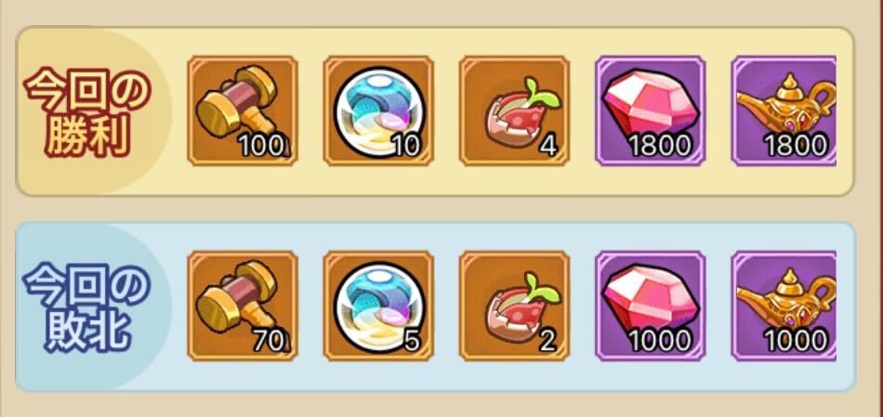Tap the 1800 amount on the 今回の勝利 red gem
Screen dimensions: 883x417
pos(659,147)
